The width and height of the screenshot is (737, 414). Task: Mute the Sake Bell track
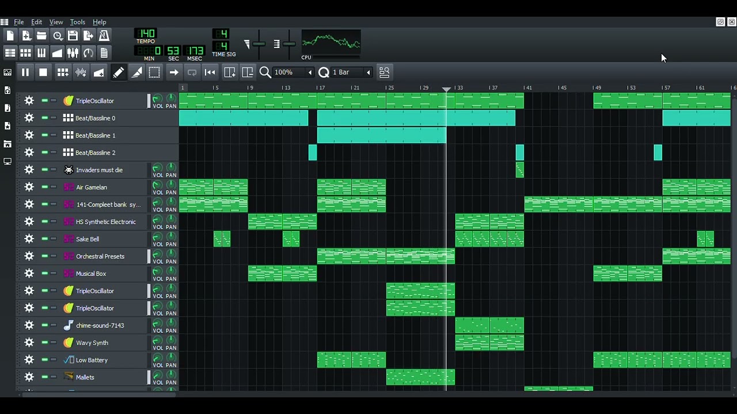pos(44,239)
